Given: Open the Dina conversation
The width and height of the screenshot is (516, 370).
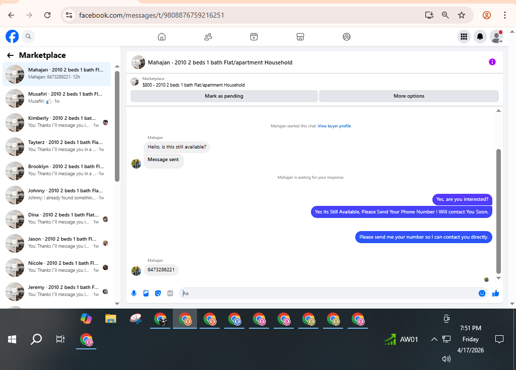Looking at the screenshot, I should [56, 219].
